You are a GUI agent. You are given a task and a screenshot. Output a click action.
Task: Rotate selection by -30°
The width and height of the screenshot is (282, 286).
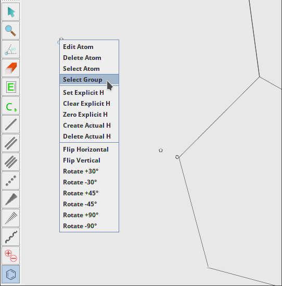click(89, 182)
